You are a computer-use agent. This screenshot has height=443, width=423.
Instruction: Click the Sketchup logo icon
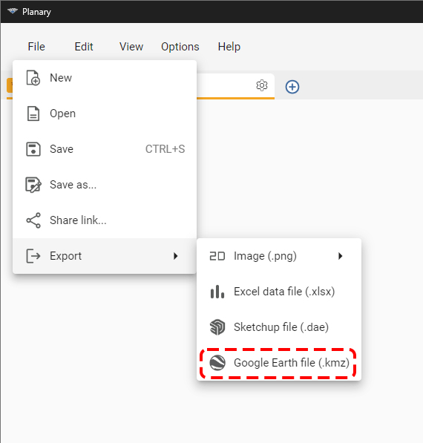217,327
